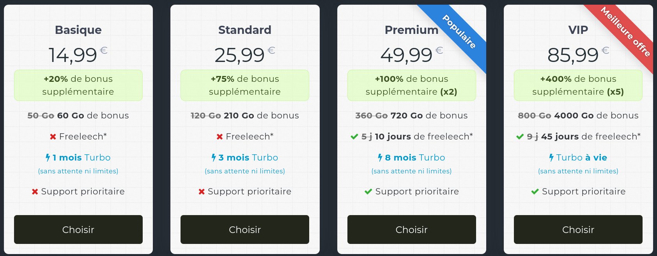Screen dimensions: 657x256
Task: Click the +20% bonus green box
Action: tap(78, 85)
